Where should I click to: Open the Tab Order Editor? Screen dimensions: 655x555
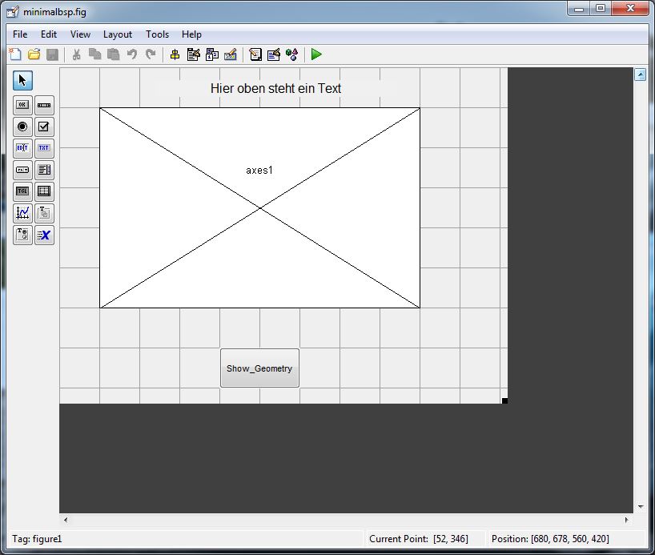[212, 54]
